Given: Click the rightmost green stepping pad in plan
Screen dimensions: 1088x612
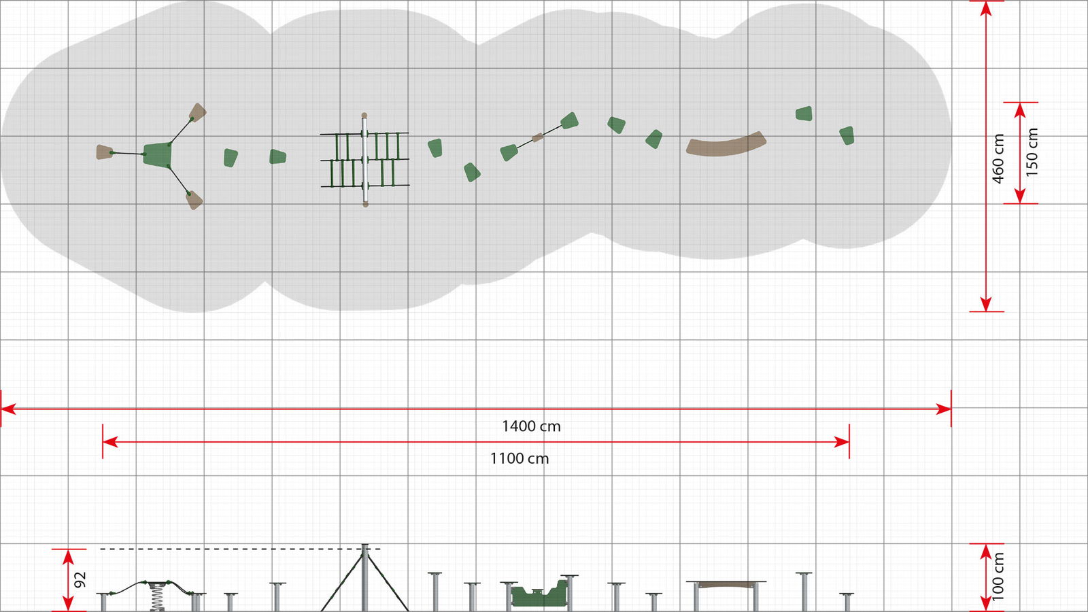Looking at the screenshot, I should pos(847,135).
